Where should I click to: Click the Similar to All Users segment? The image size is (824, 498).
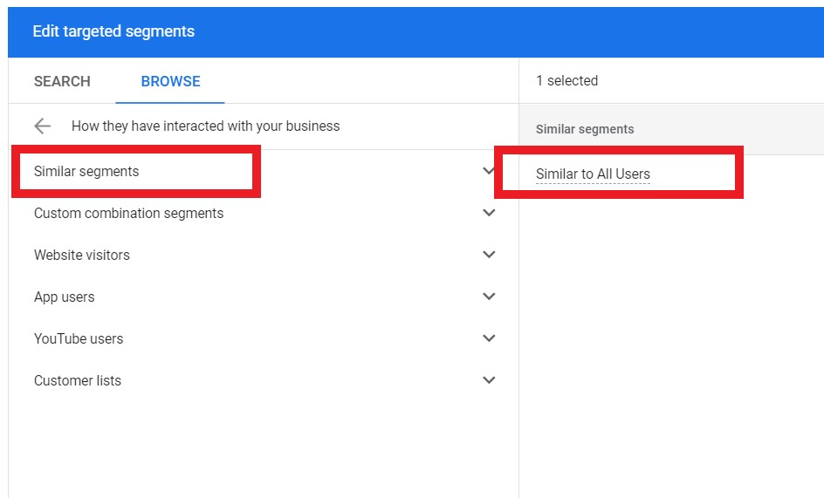pyautogui.click(x=593, y=174)
